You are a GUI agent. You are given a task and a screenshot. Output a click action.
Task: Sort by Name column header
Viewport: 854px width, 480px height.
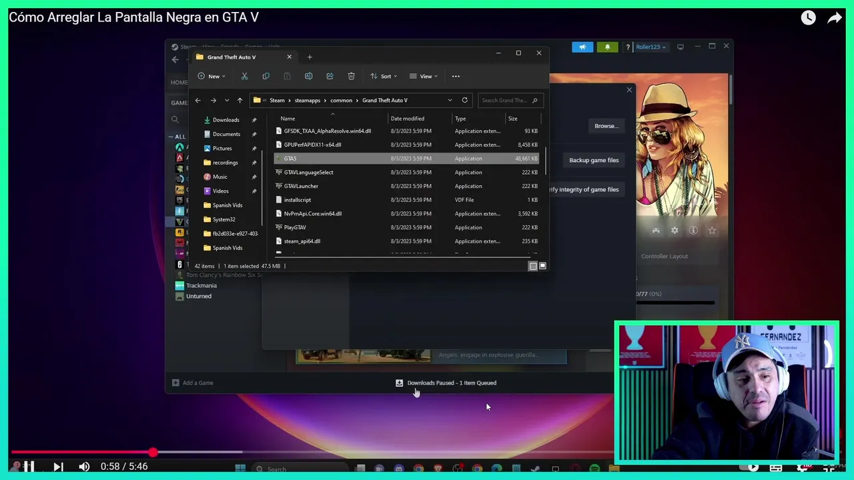pos(288,119)
